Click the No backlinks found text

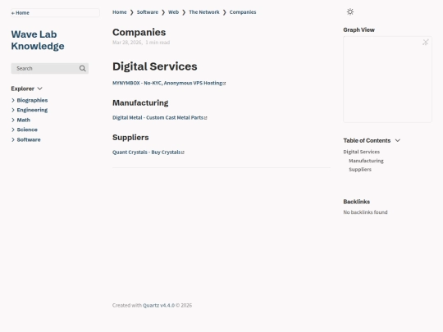coord(365,212)
